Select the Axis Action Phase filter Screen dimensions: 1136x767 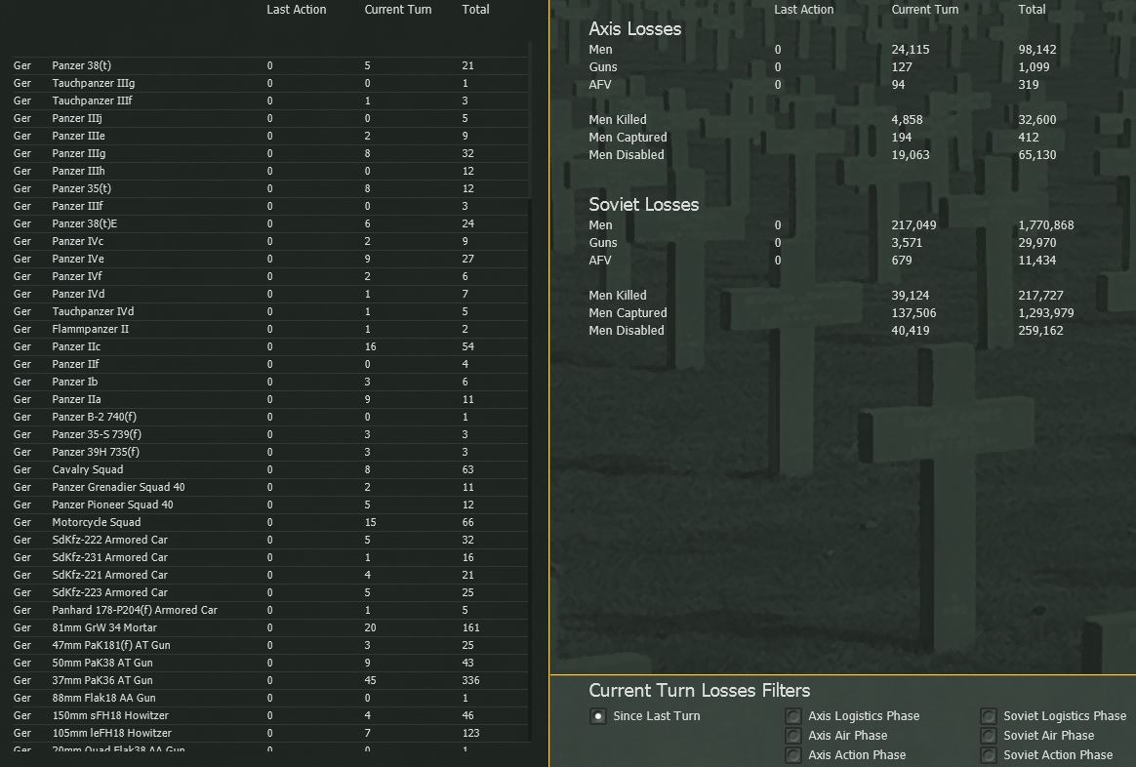click(x=793, y=755)
